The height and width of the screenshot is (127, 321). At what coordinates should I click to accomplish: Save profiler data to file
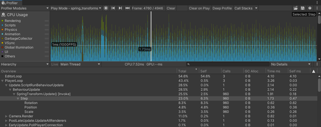303,8
